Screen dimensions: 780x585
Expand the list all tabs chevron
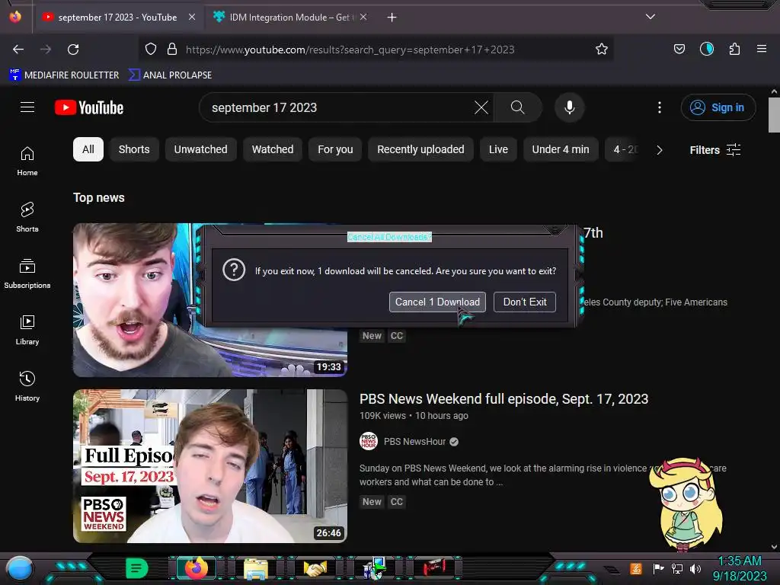(x=651, y=17)
